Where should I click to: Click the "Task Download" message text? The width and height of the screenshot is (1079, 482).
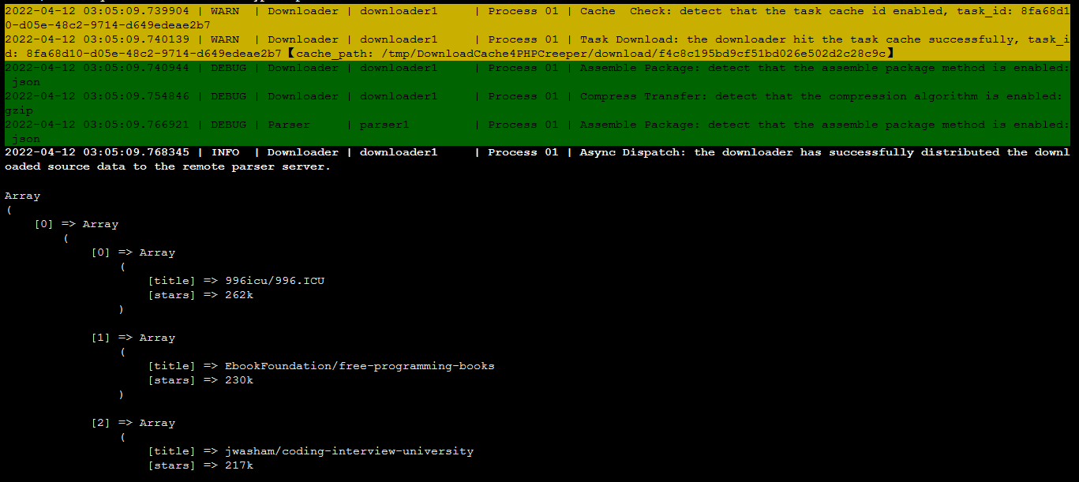630,39
